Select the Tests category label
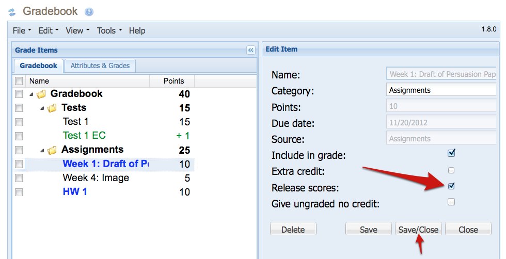Image resolution: width=506 pixels, height=259 pixels. [74, 107]
